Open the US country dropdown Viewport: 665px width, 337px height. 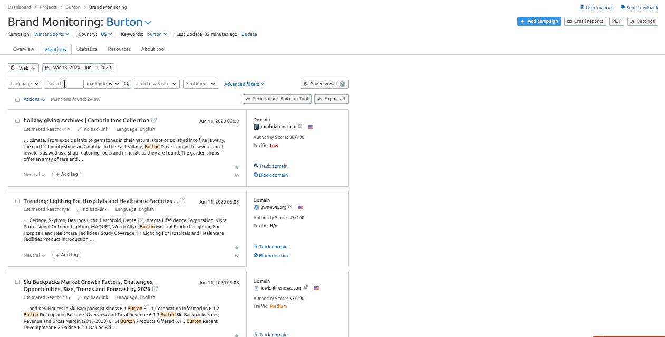[x=107, y=34]
